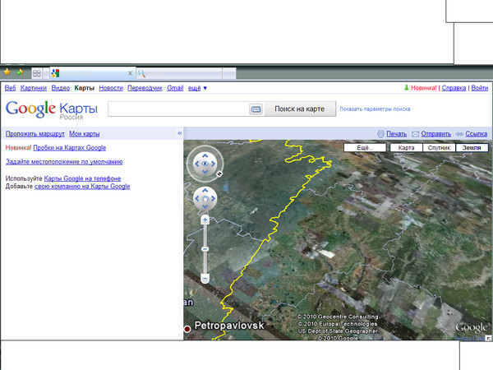Open Задайте местоположение по умолчанию link

point(64,162)
